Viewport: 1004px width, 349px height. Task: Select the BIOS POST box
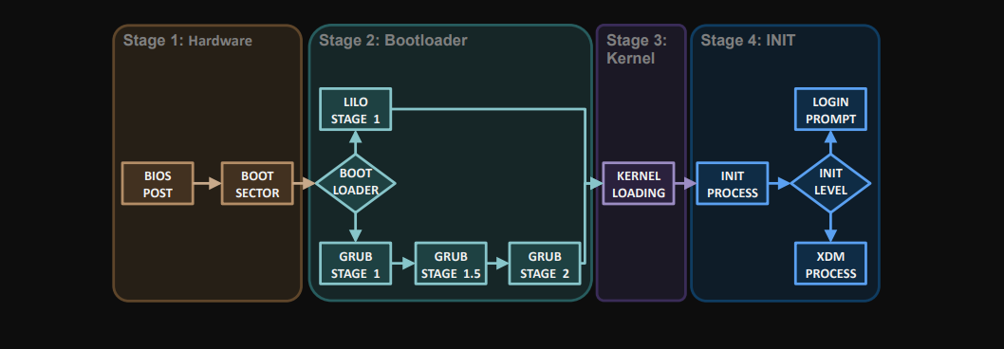[158, 184]
